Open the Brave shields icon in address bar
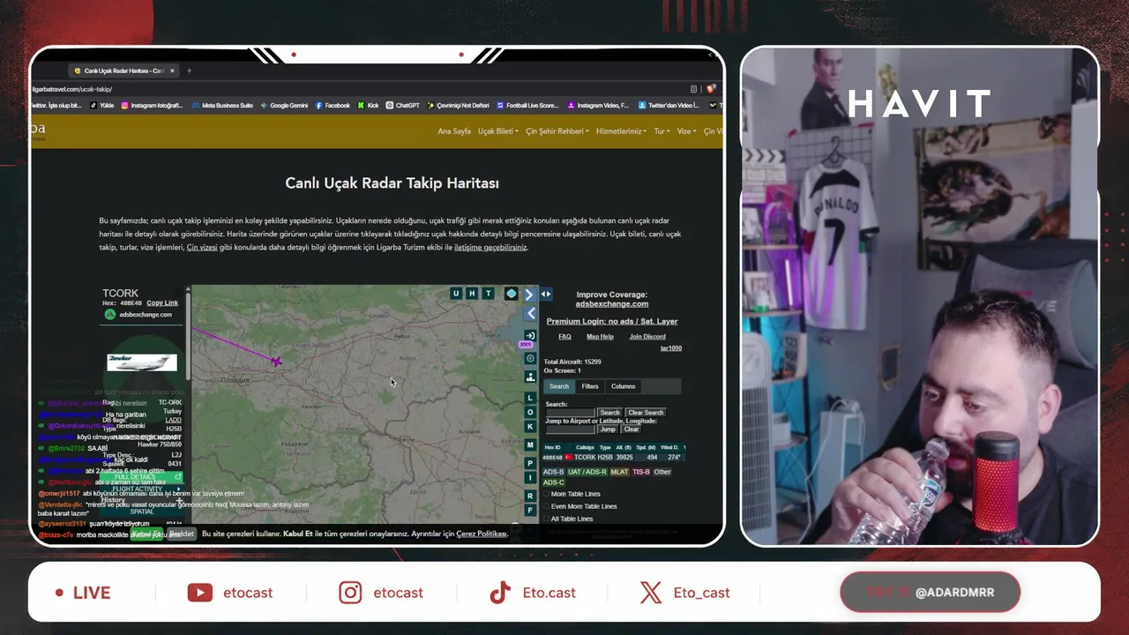The width and height of the screenshot is (1129, 635). 710,89
